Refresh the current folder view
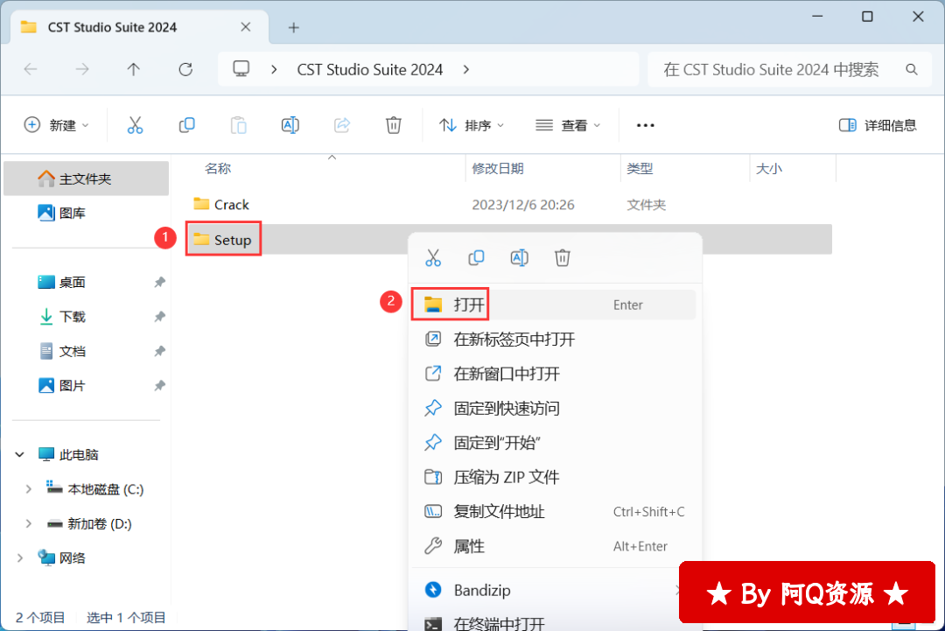 [x=185, y=69]
